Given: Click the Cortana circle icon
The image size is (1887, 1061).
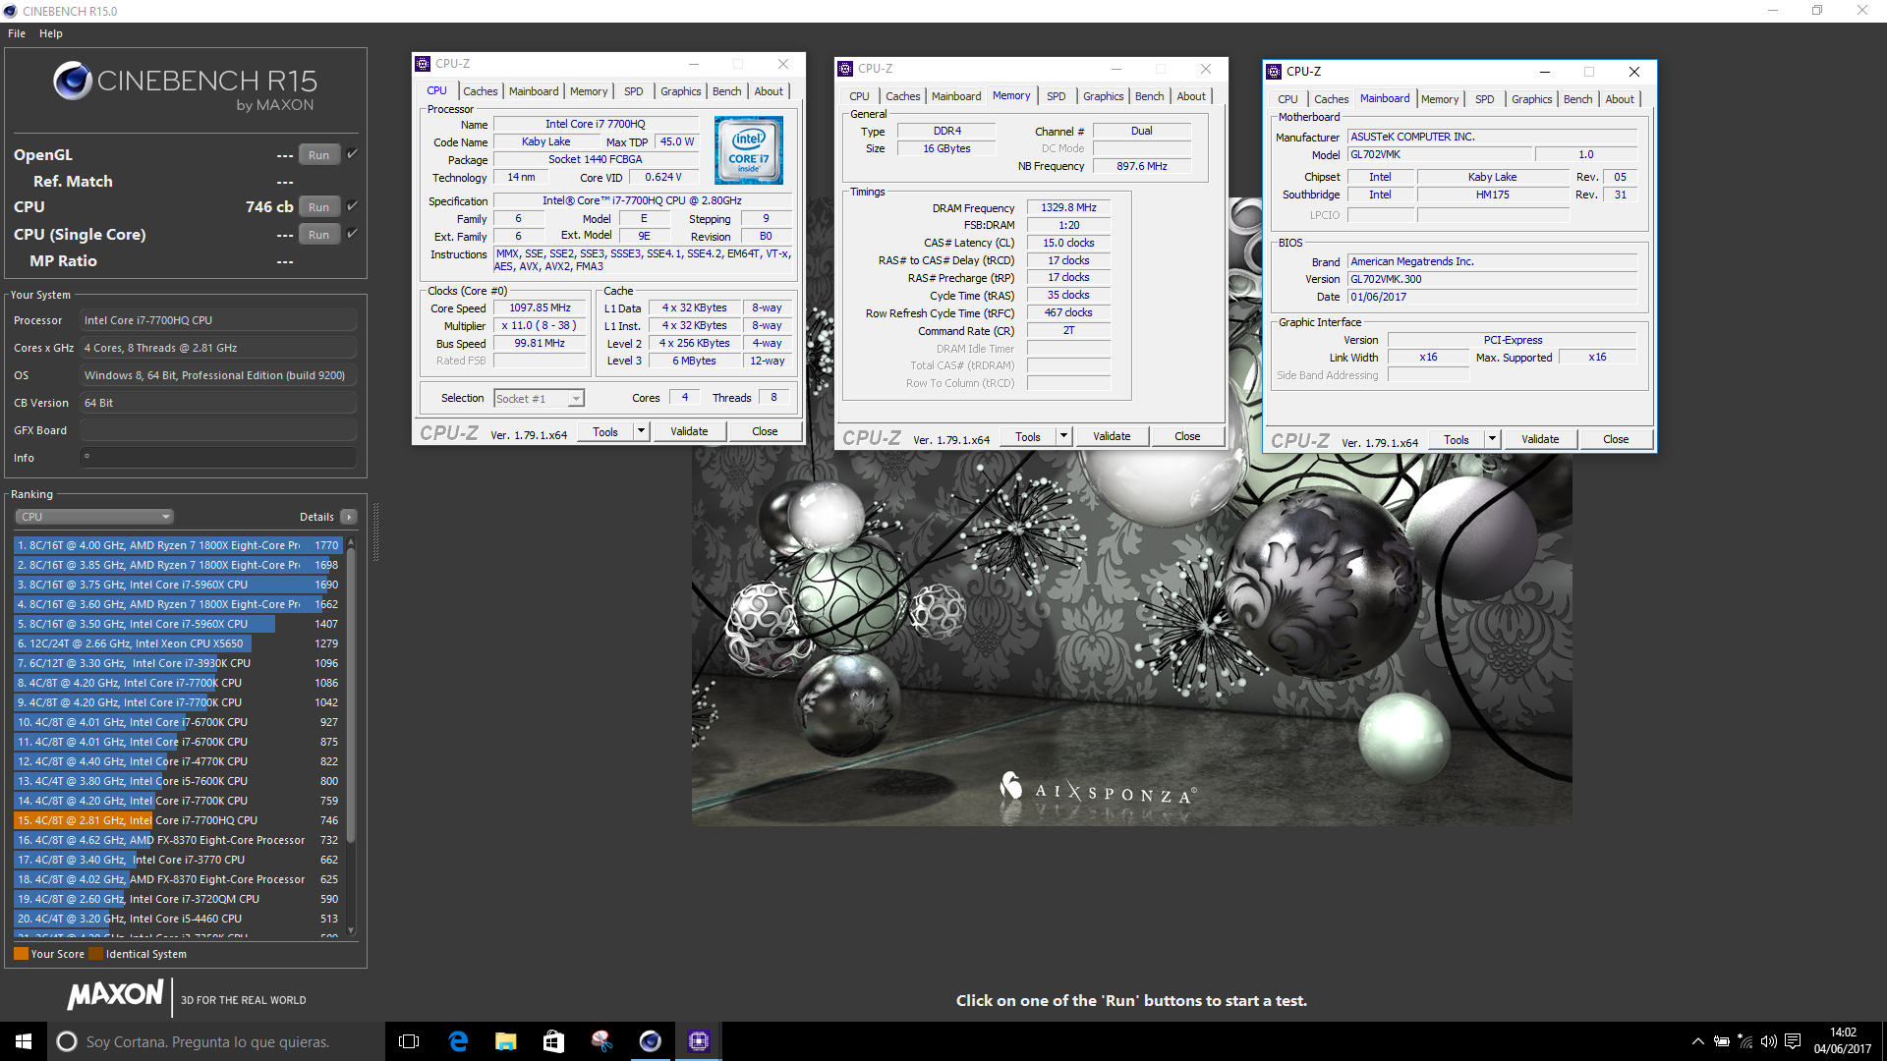Looking at the screenshot, I should pyautogui.click(x=67, y=1041).
